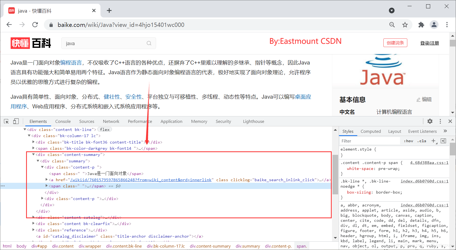Screen dimensions: 456x250
Task: Click the search magnifier in baike search box
Action: (149, 43)
